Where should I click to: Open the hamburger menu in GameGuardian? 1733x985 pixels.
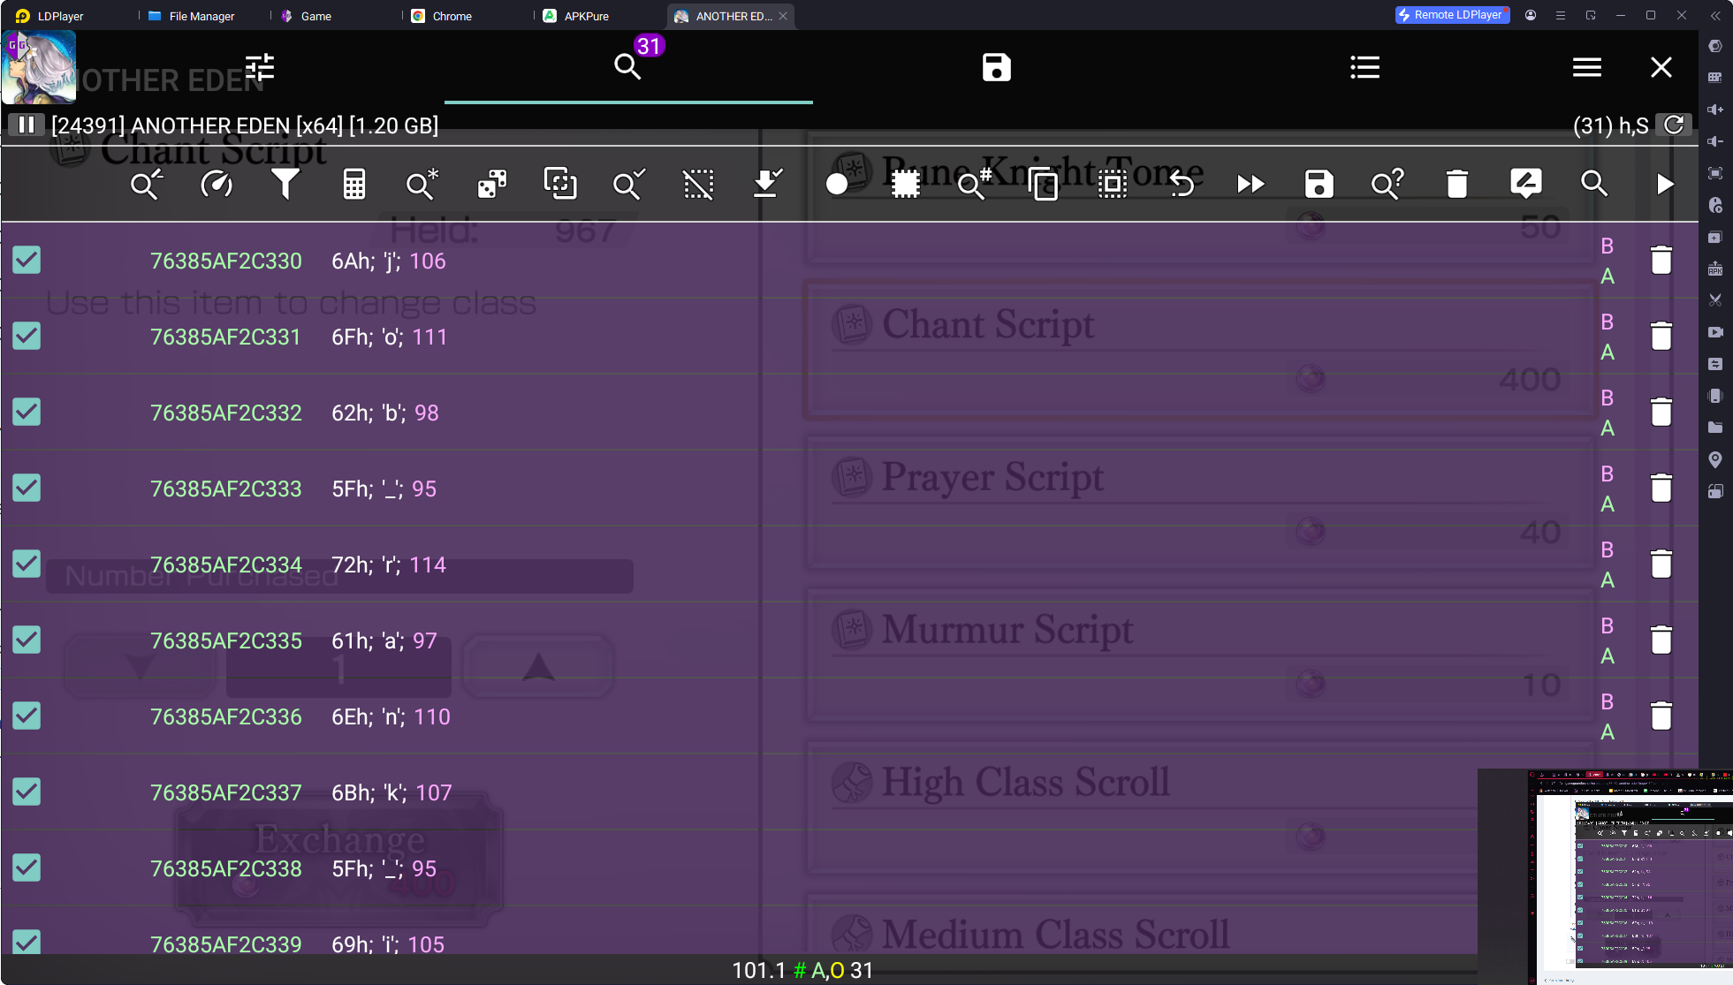(x=1587, y=67)
